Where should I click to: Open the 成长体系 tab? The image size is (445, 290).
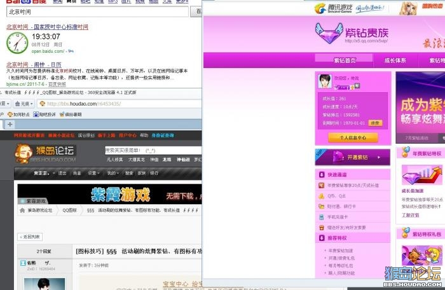[395, 60]
